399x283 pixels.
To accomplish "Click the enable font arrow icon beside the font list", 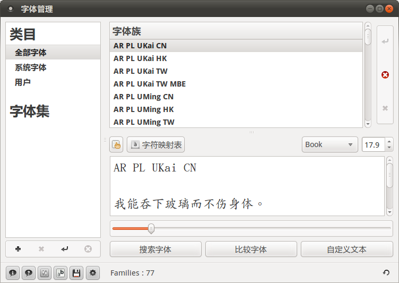I will (385, 41).
